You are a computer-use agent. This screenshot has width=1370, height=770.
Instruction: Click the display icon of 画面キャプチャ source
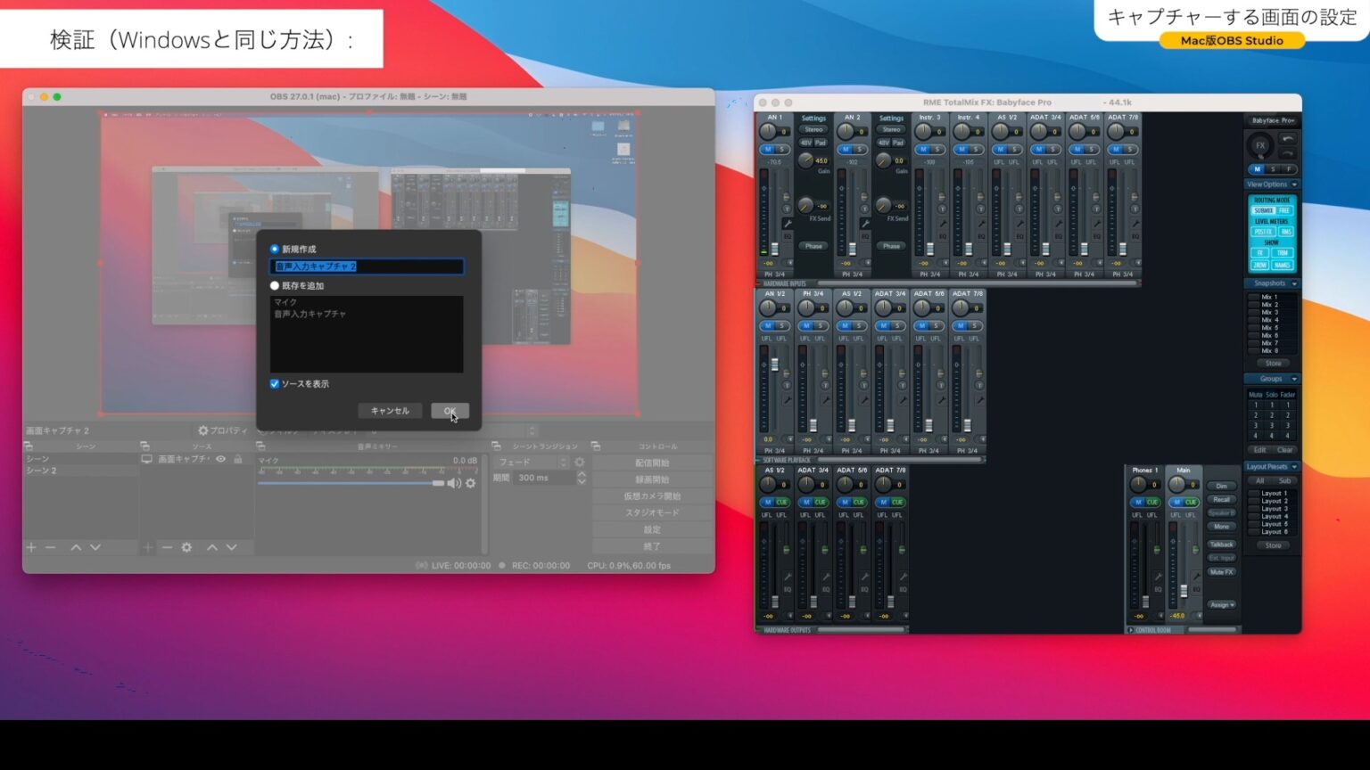tap(147, 459)
